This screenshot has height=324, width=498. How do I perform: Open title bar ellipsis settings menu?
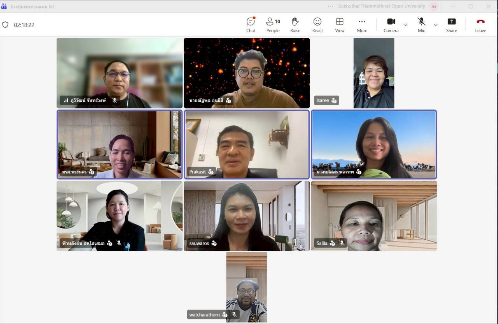coord(330,6)
